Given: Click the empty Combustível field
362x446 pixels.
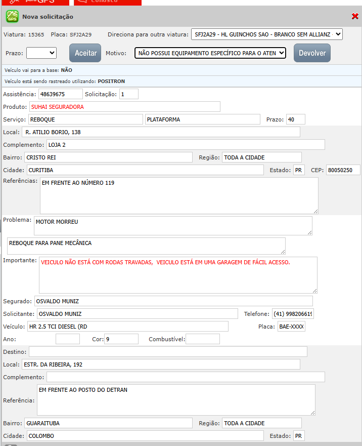Looking at the screenshot, I should [x=203, y=339].
